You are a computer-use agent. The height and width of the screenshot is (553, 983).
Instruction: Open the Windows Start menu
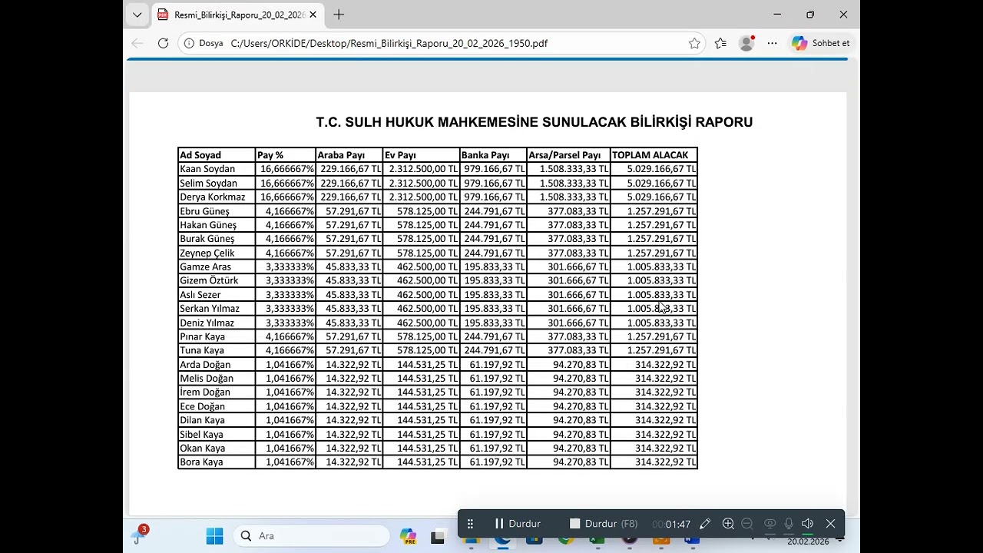[214, 536]
